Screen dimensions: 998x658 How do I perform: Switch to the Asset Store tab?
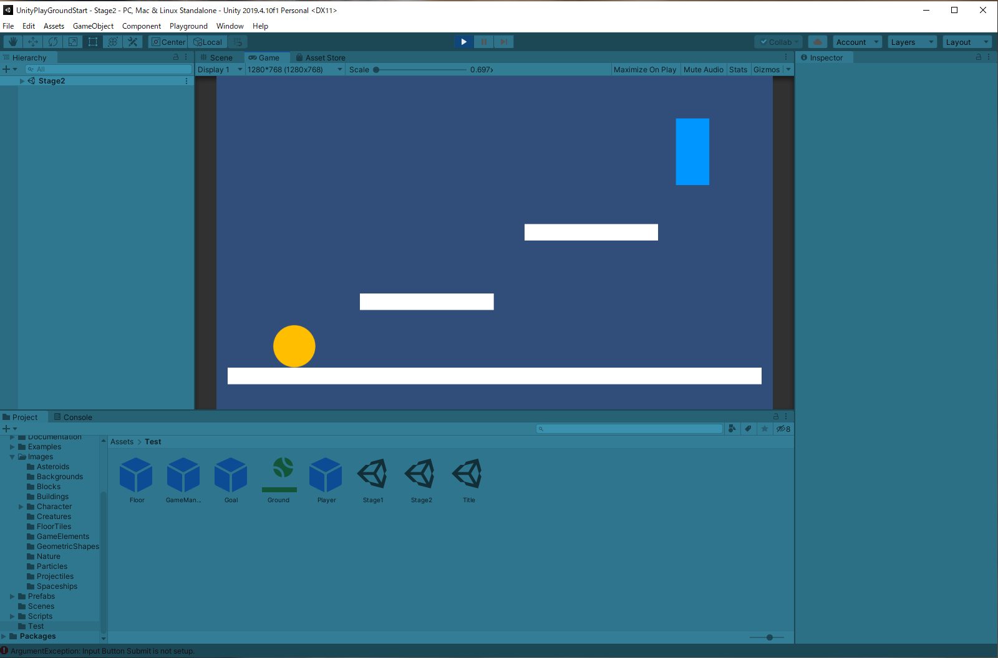(320, 57)
